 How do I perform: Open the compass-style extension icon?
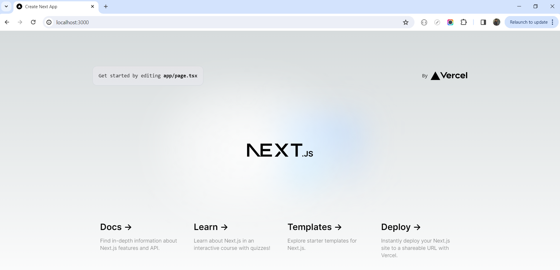pos(437,22)
